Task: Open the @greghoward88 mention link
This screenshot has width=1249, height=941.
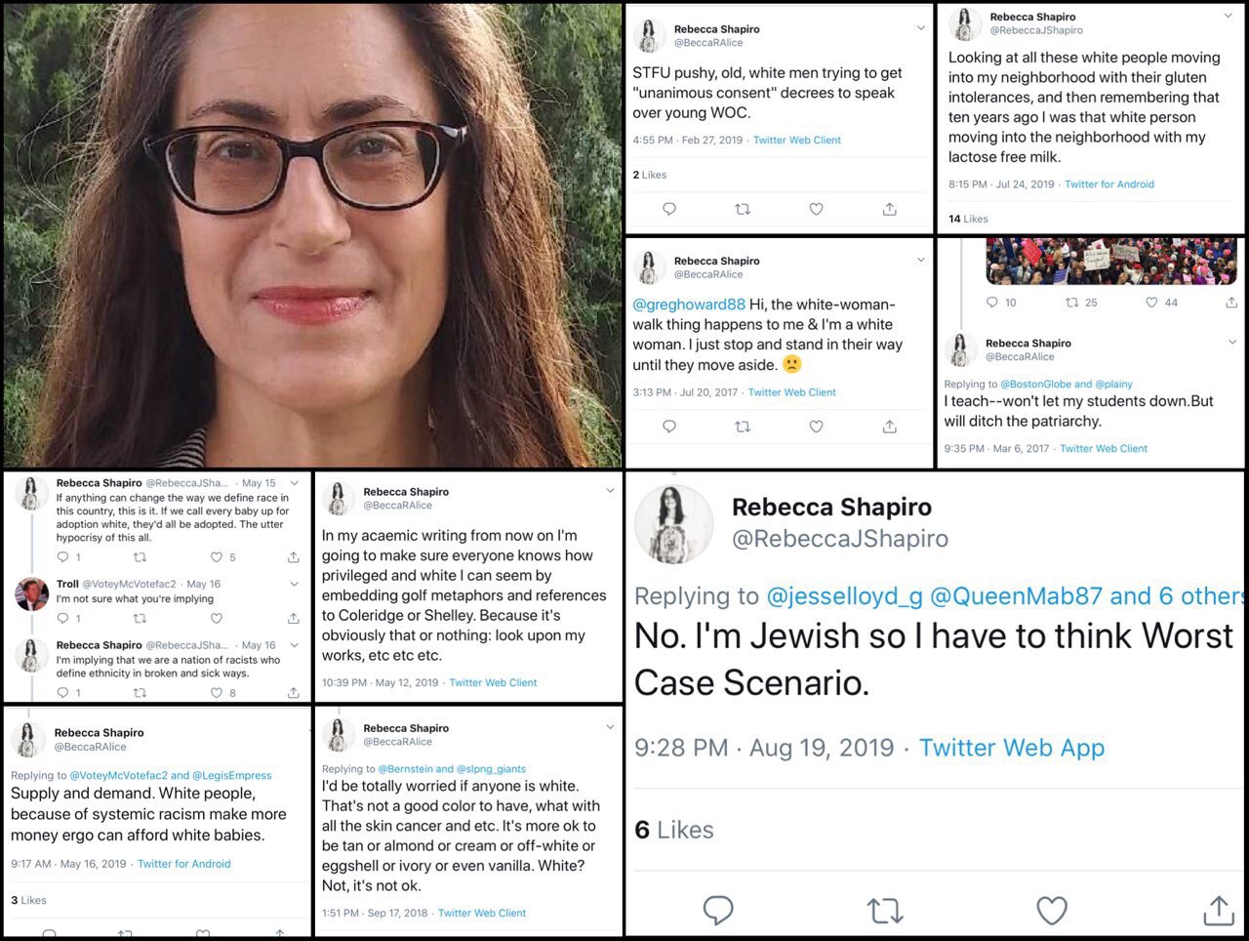Action: click(x=689, y=305)
